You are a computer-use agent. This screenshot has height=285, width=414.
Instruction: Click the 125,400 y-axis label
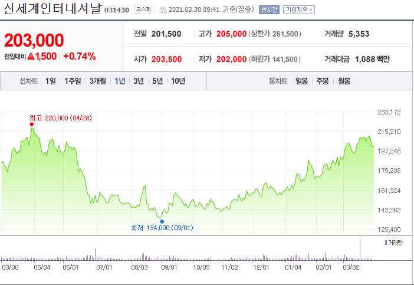(x=389, y=230)
